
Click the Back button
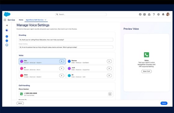click(x=20, y=103)
